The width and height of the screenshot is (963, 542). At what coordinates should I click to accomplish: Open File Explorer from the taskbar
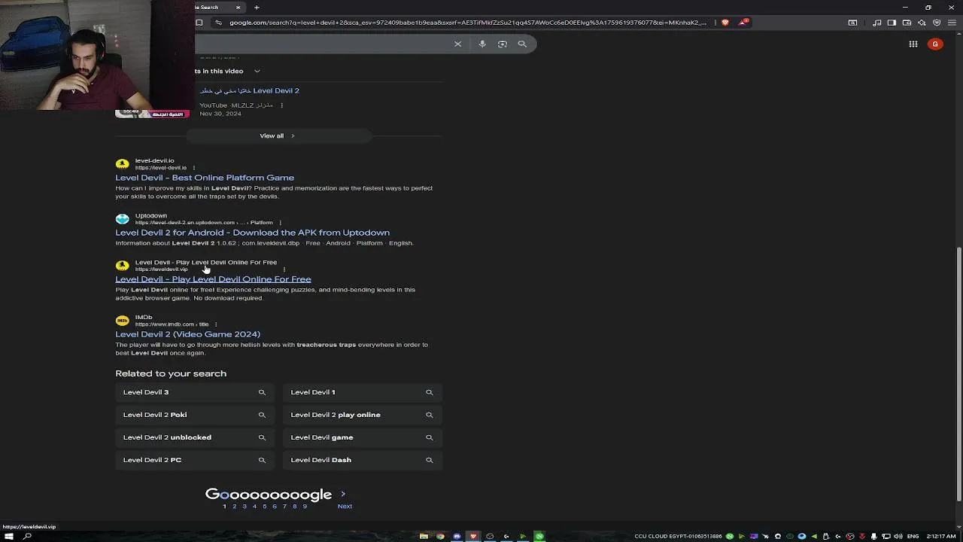(424, 536)
